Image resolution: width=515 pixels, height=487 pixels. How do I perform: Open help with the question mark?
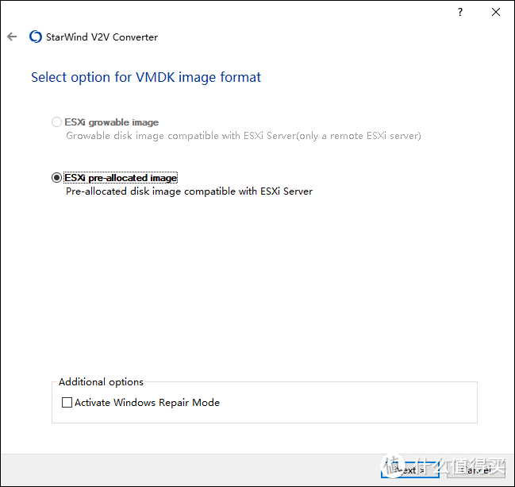460,12
